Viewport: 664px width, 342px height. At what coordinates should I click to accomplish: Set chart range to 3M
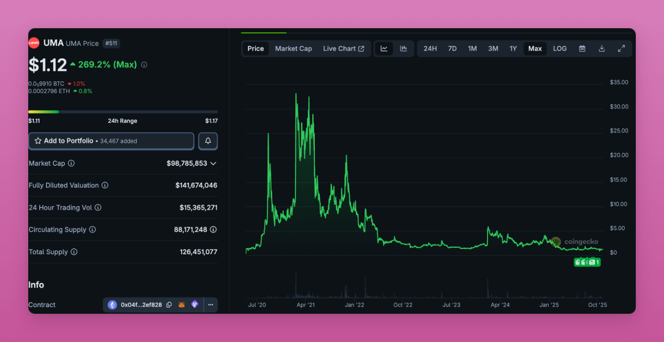[493, 49]
